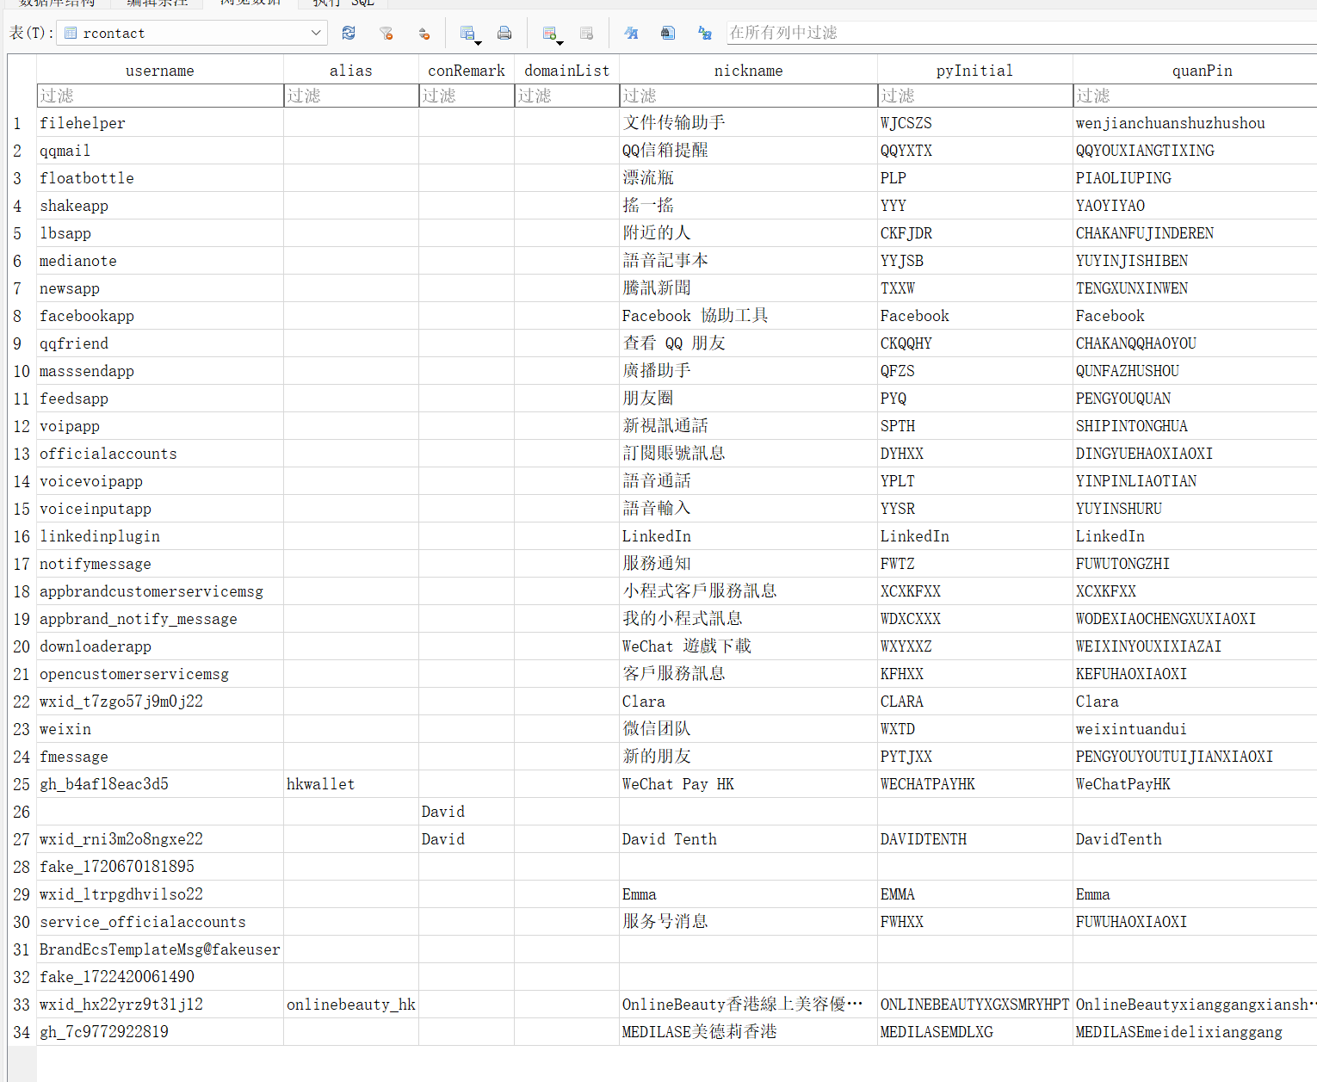Select entire row 1 via its row header
This screenshot has width=1317, height=1082.
click(x=22, y=123)
